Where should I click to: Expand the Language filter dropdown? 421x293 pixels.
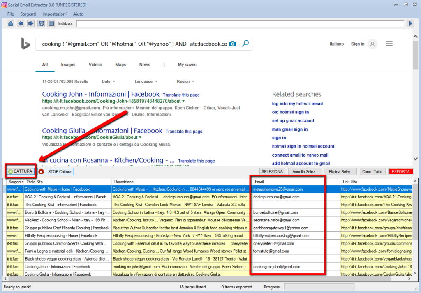(x=146, y=81)
